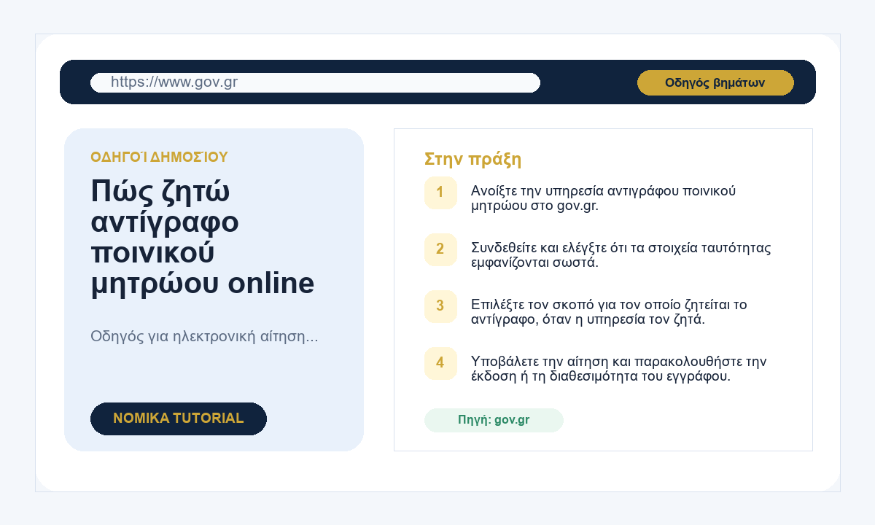Select the Πηγή: gov.gr source badge
Image resolution: width=875 pixels, height=525 pixels.
tap(494, 420)
